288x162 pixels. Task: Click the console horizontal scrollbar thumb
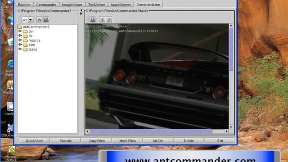[x=151, y=131]
